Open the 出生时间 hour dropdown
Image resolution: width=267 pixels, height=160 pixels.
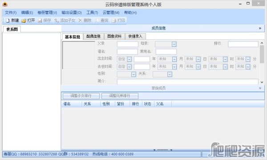point(225,59)
